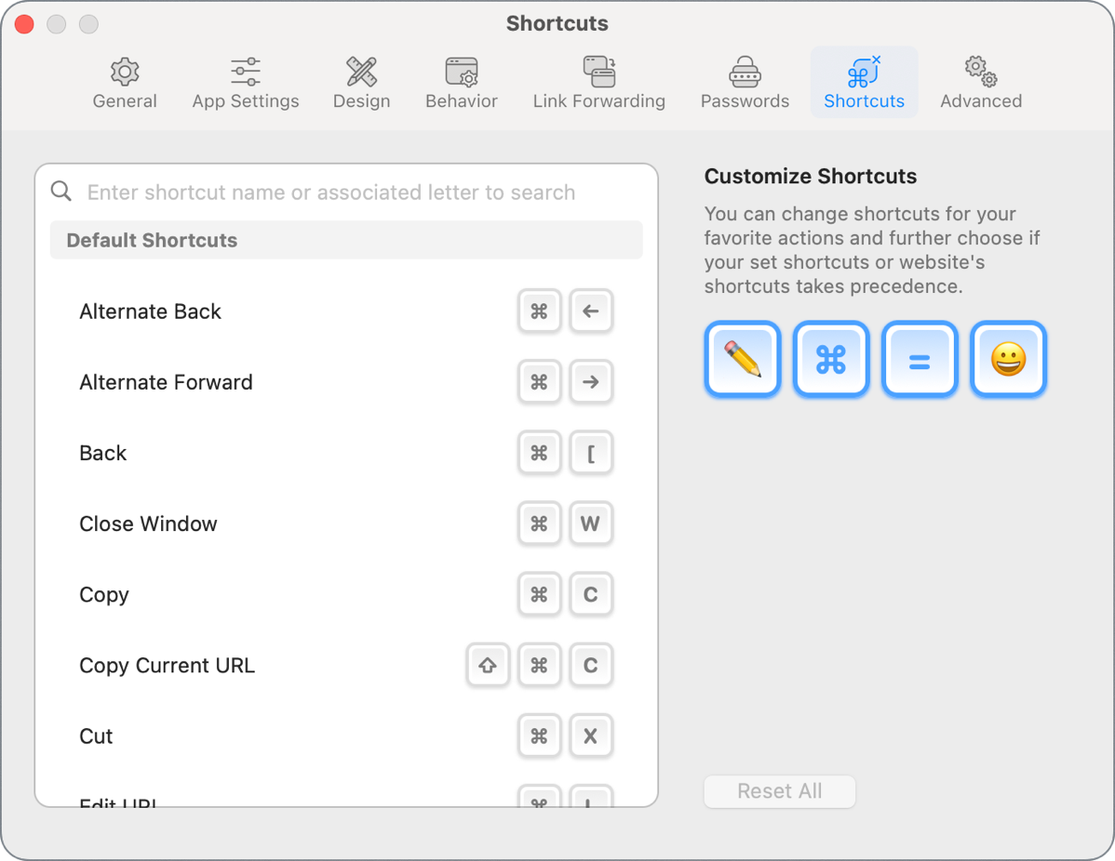Screen dimensions: 1115x861
Task: Modify the Shift key for Copy Current URL
Action: 488,665
